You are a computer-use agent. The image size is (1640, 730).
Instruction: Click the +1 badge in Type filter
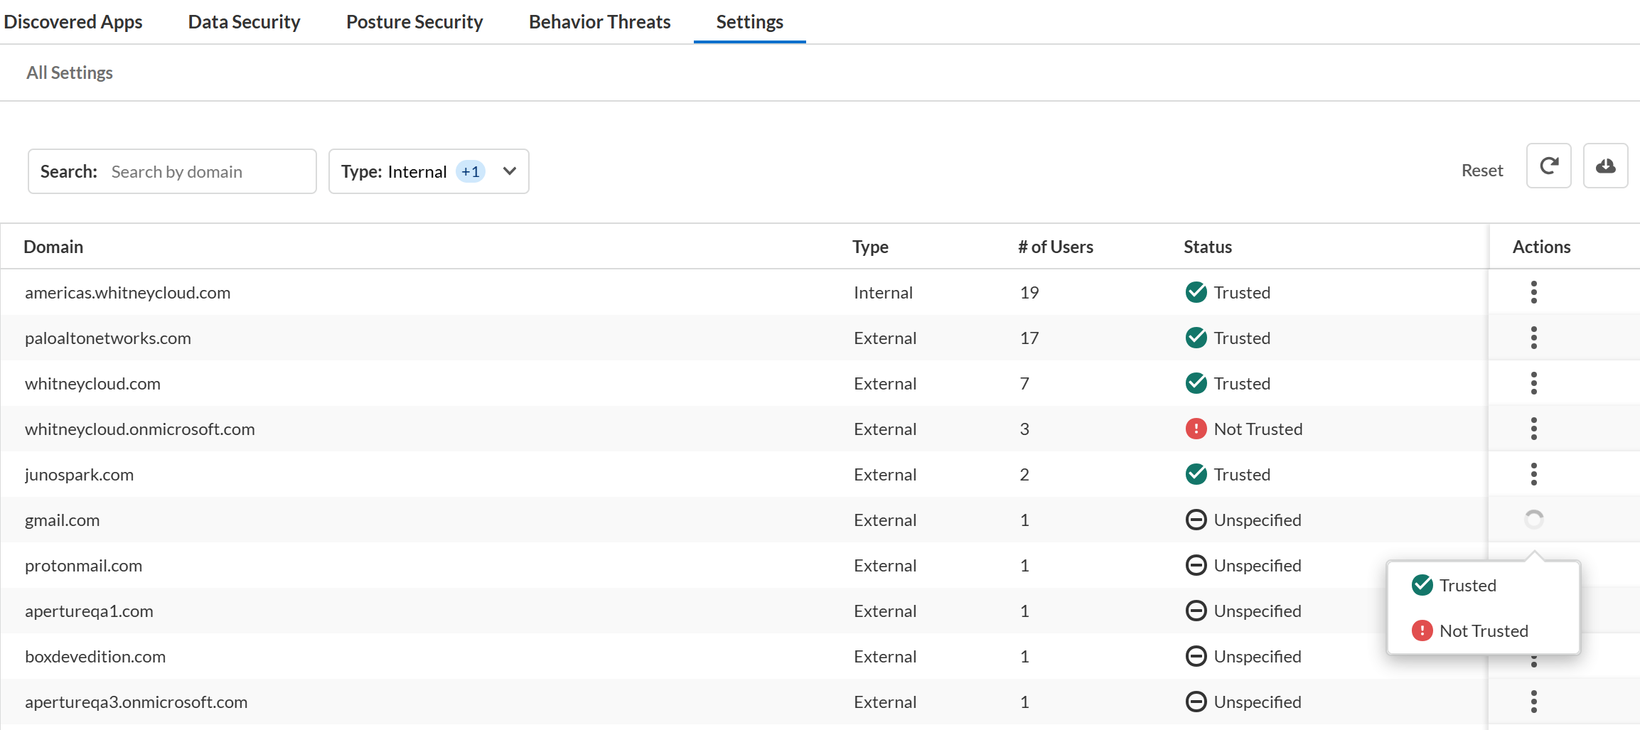pos(470,171)
